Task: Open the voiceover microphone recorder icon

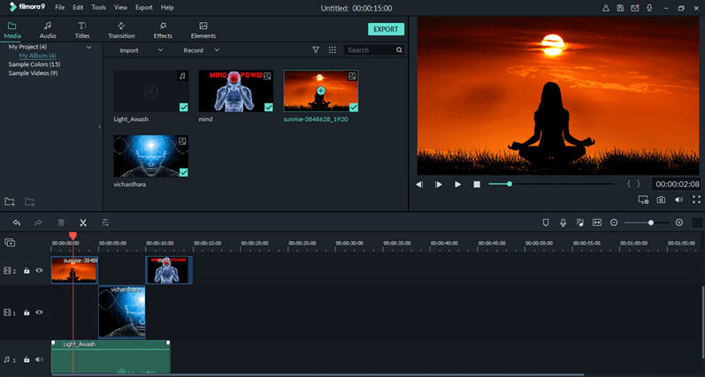Action: coord(562,222)
